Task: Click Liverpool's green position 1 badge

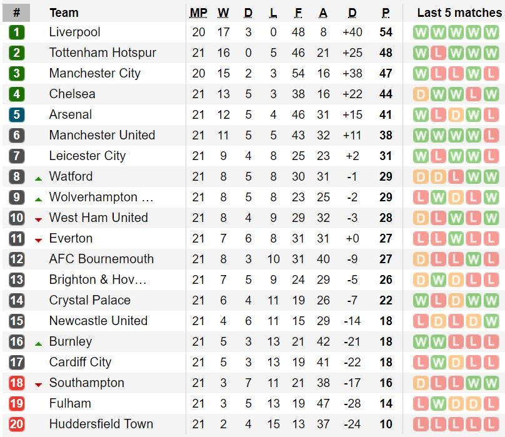Action: 16,33
